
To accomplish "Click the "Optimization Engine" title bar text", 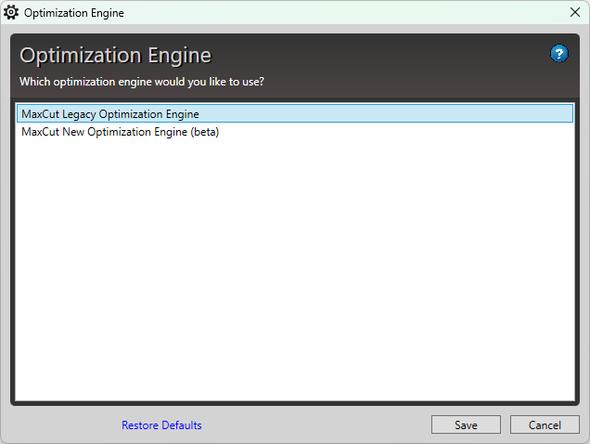I will [73, 14].
